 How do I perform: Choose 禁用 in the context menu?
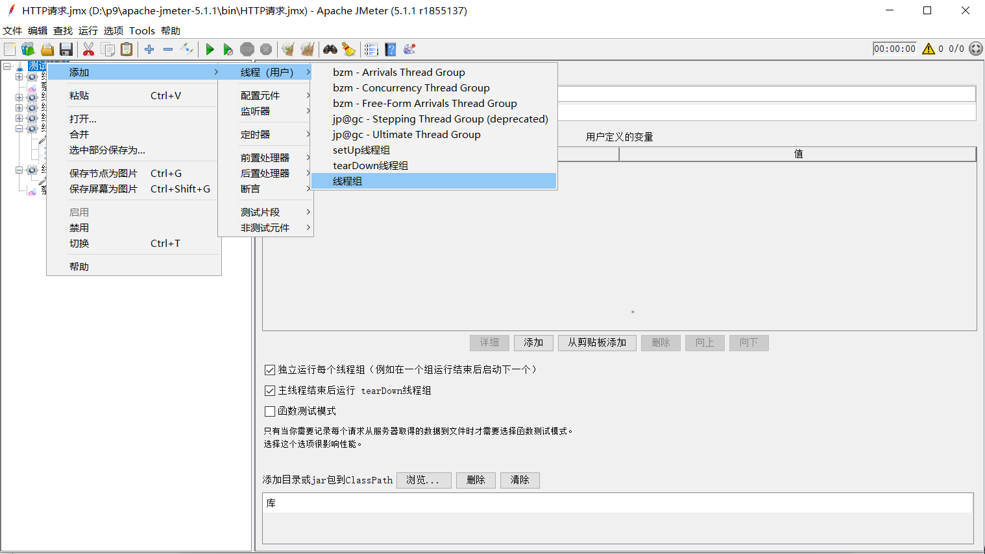(x=134, y=227)
